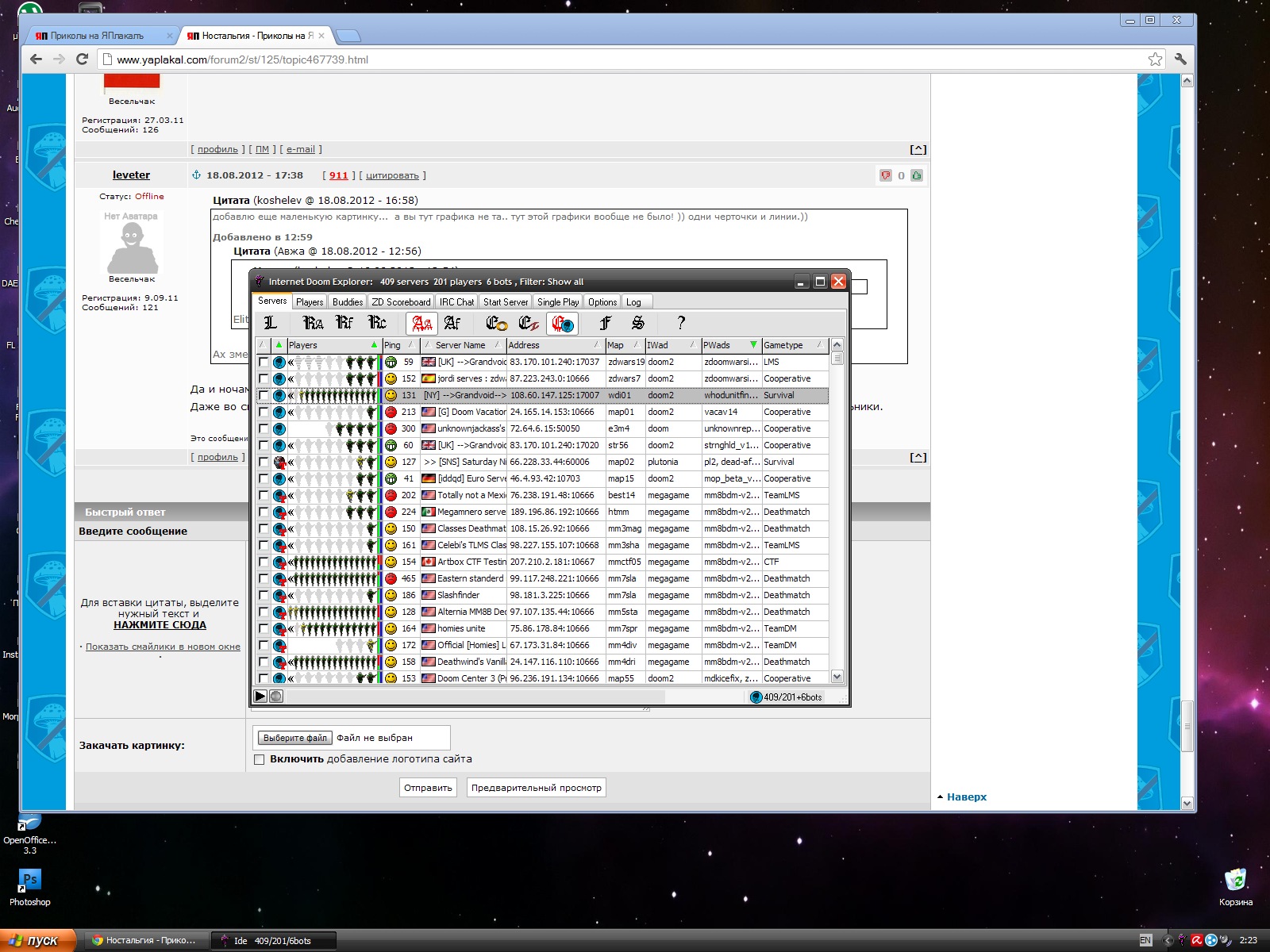Click the gothic 'L' toolbar icon
Viewport: 1270px width, 952px height.
tap(271, 323)
